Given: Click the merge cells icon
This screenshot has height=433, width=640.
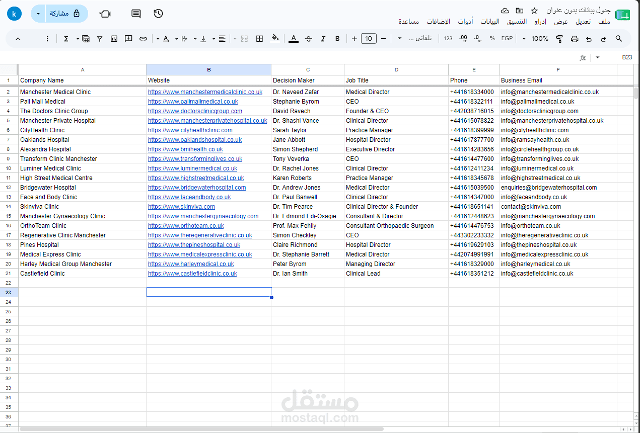Looking at the screenshot, I should (x=245, y=39).
